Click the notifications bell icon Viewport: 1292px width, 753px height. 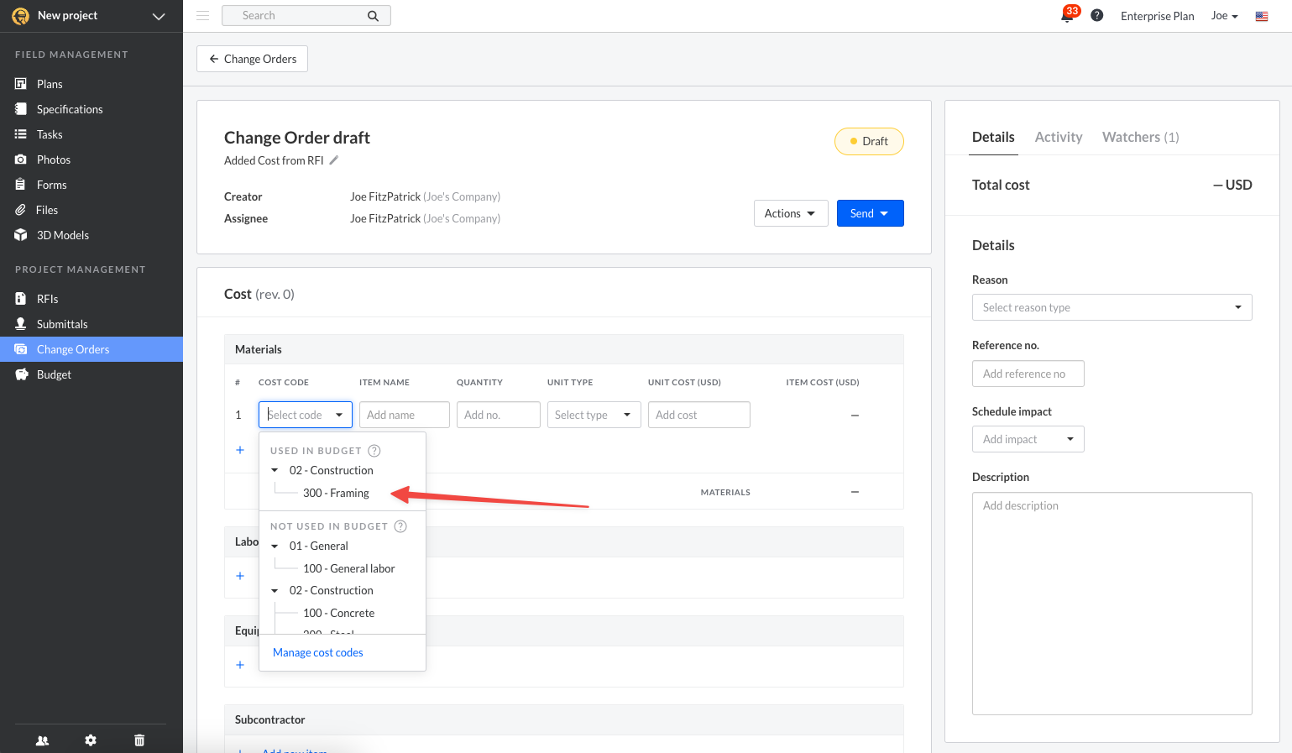click(x=1067, y=16)
